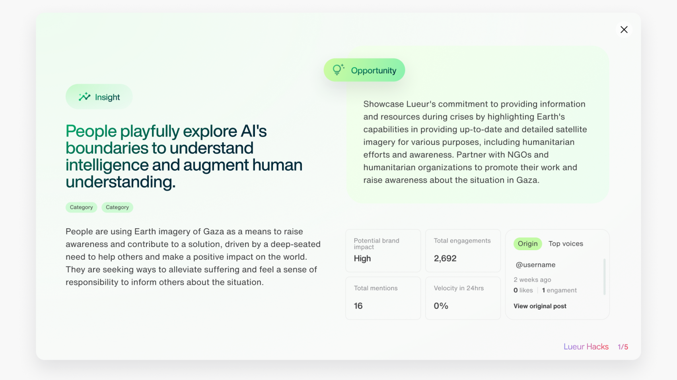Select the Potential brand impact card
Image resolution: width=677 pixels, height=380 pixels.
point(383,251)
